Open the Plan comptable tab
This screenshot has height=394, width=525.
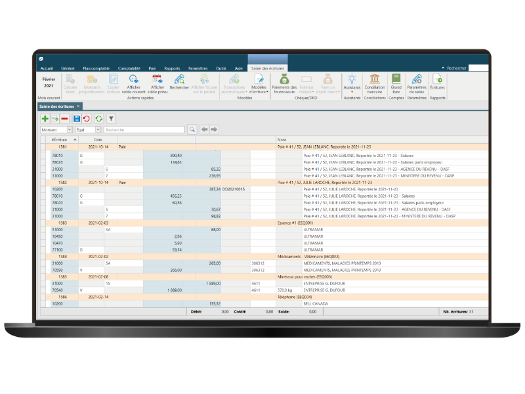point(96,68)
